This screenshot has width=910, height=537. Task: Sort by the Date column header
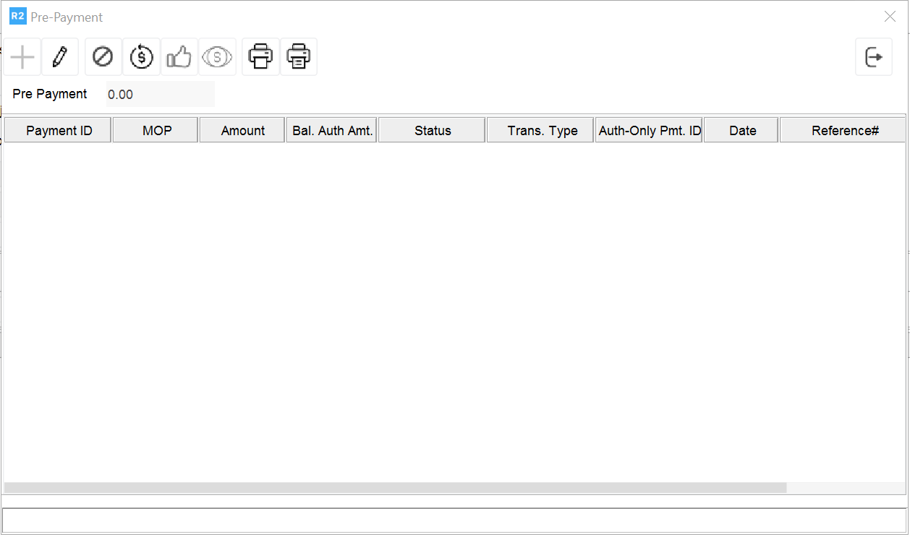742,131
